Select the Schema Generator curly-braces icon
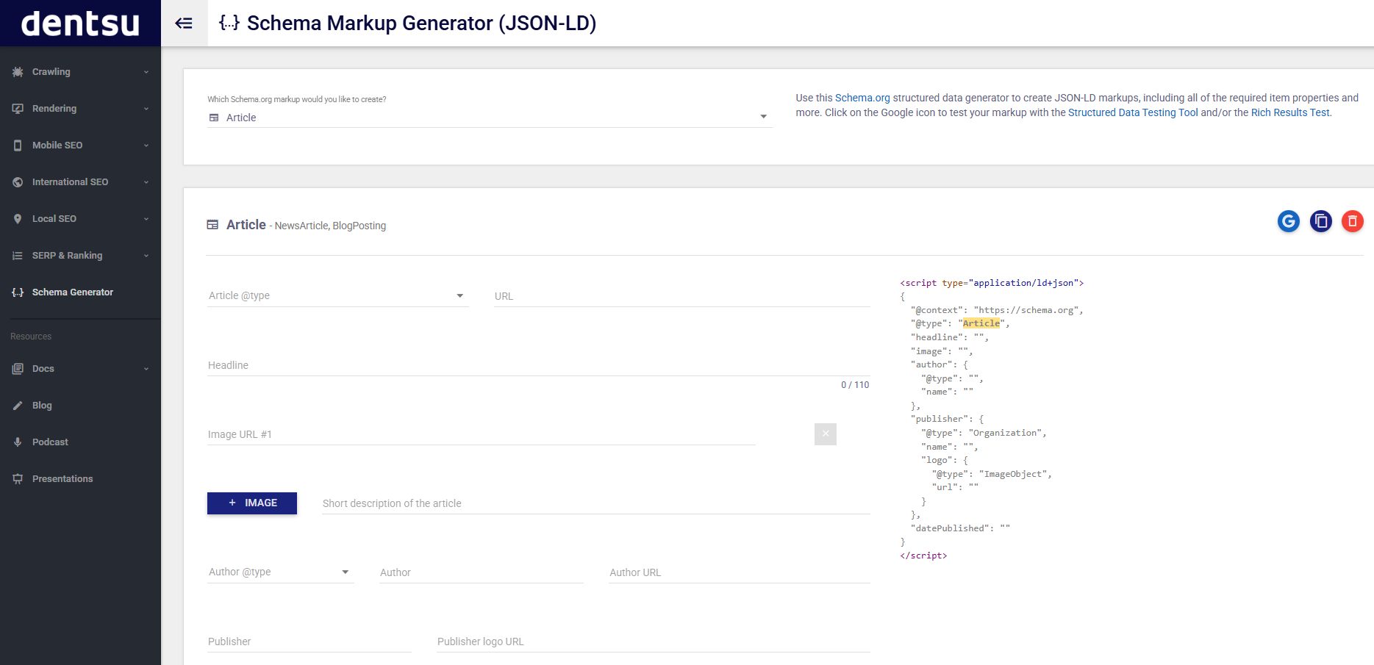The height and width of the screenshot is (665, 1374). (18, 292)
